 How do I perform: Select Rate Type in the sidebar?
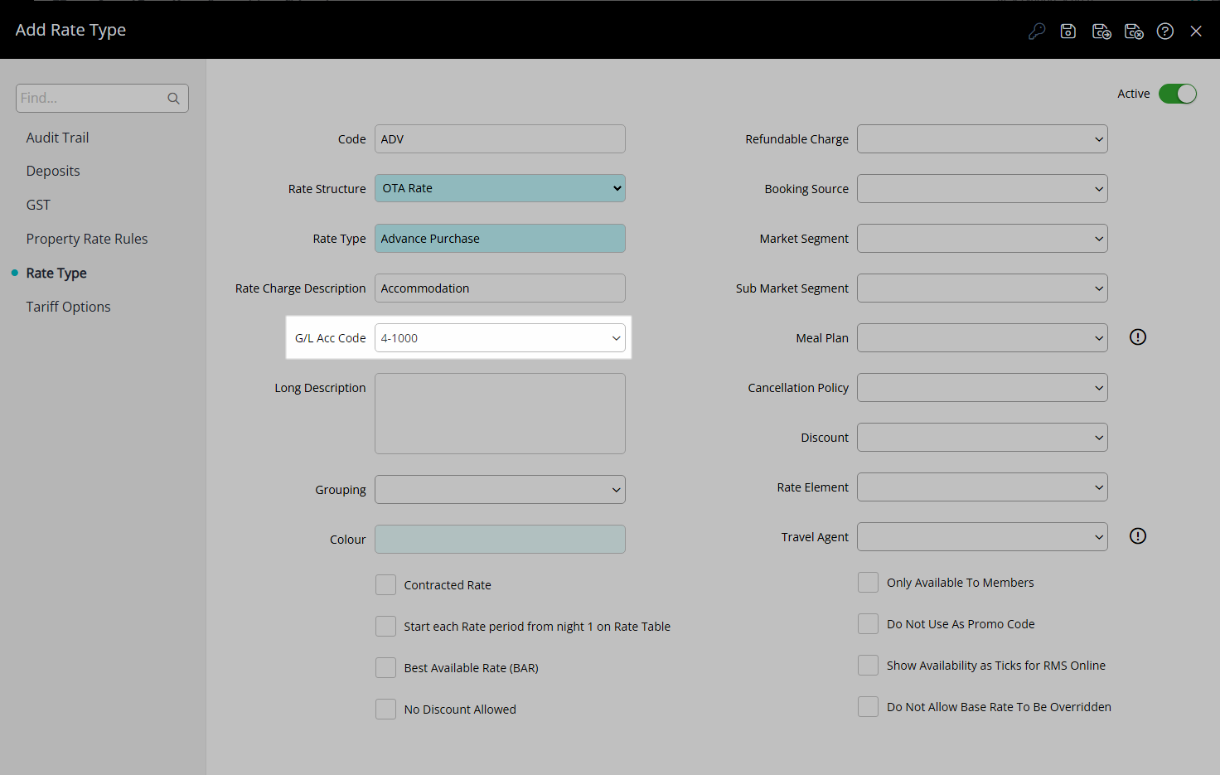click(56, 273)
